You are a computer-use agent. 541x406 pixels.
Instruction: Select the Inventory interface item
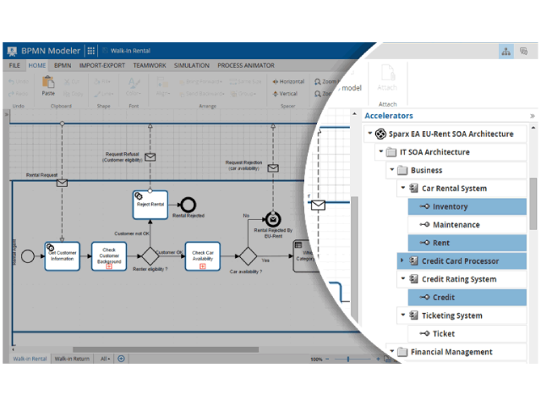467,206
